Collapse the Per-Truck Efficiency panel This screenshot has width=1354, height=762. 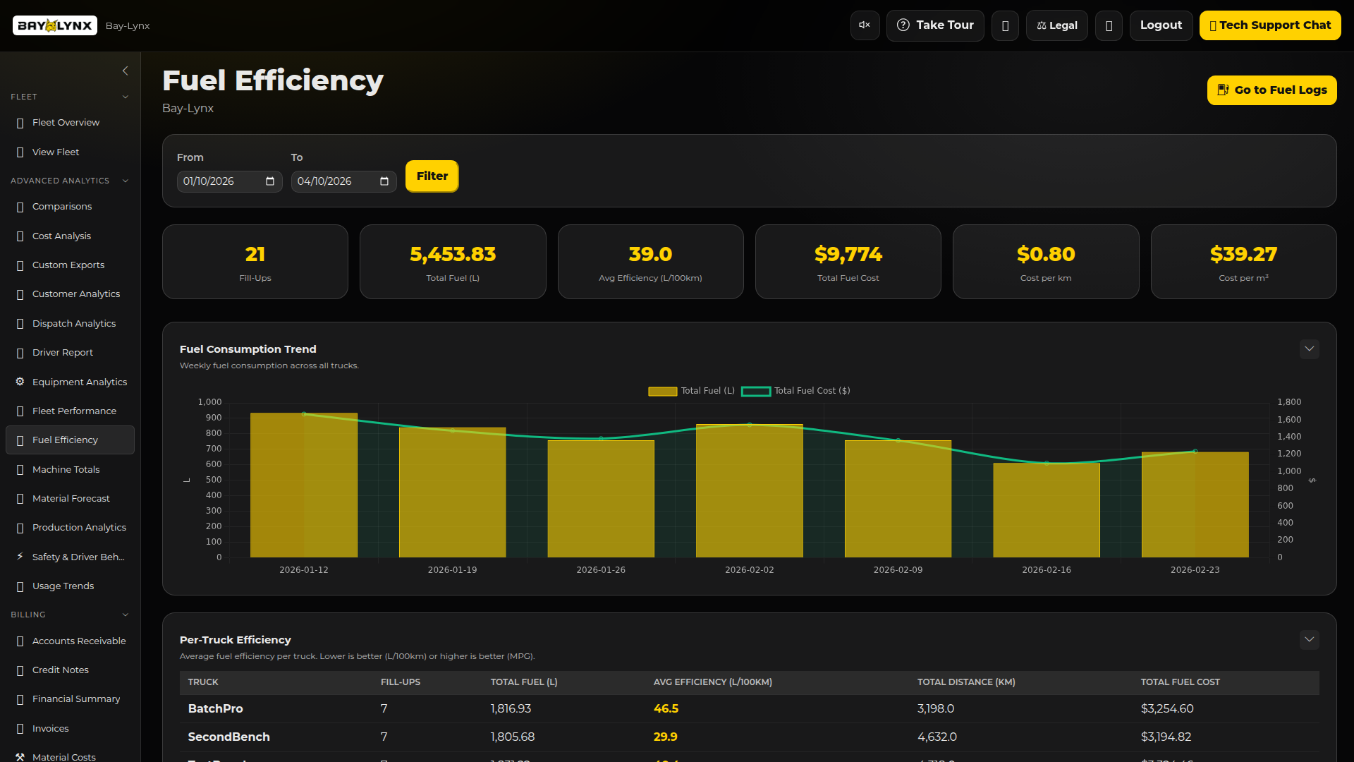point(1309,640)
